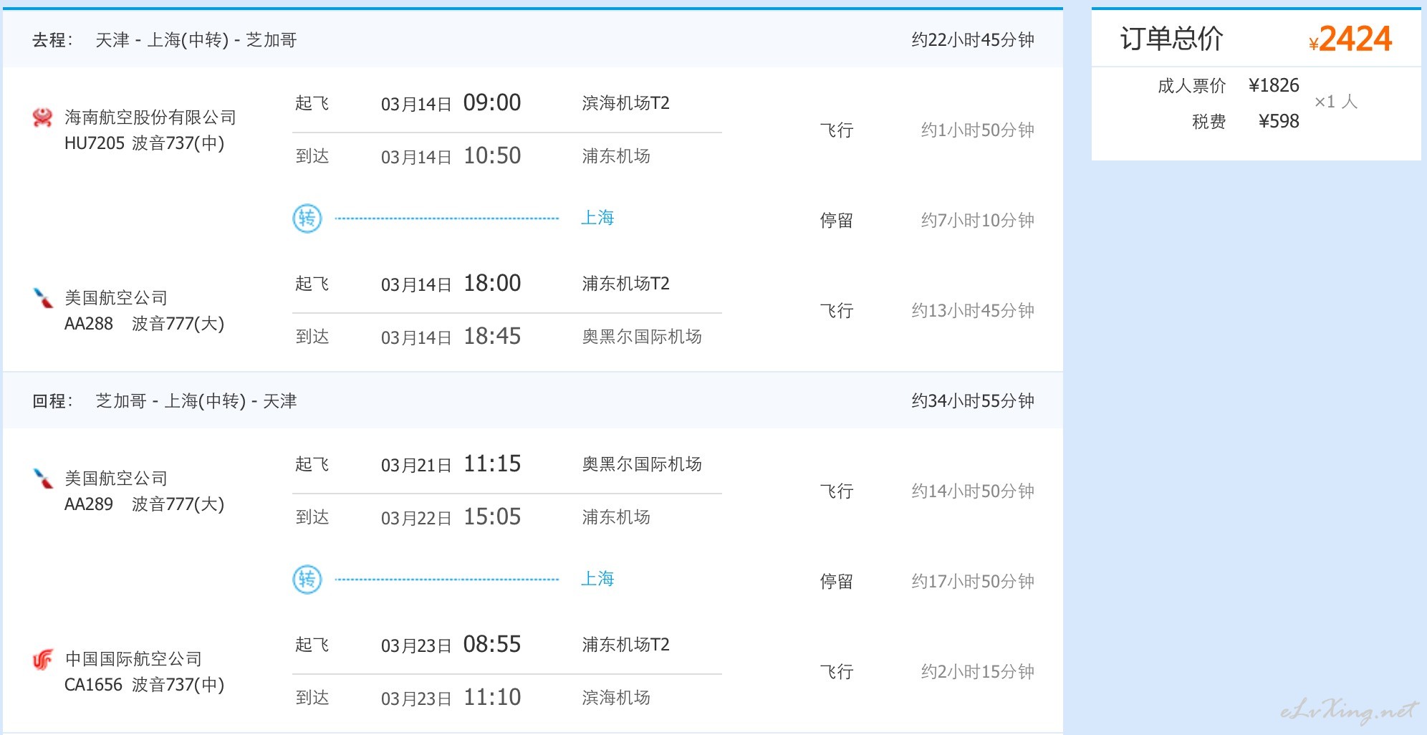The height and width of the screenshot is (735, 1427).
Task: Click the order total price ¥2424
Action: [1350, 39]
